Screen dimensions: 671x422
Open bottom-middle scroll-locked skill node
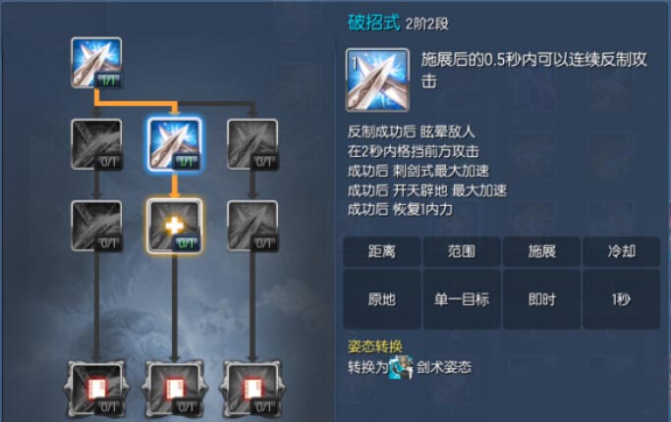[174, 389]
